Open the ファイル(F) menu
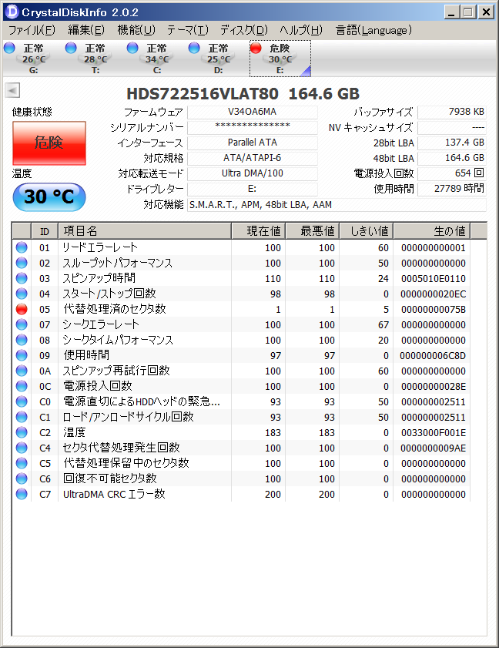The image size is (499, 648). click(32, 30)
